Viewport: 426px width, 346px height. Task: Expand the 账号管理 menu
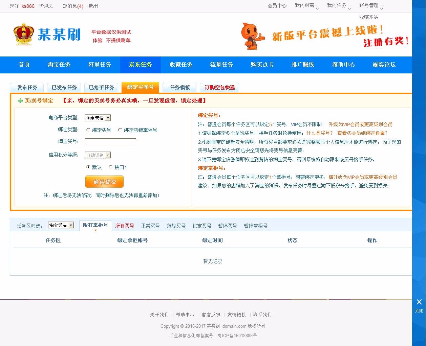click(x=371, y=6)
